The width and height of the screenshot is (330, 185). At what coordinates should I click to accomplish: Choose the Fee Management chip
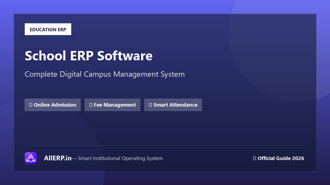(112, 105)
